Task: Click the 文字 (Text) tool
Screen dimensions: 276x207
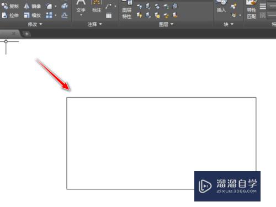Action: click(81, 6)
